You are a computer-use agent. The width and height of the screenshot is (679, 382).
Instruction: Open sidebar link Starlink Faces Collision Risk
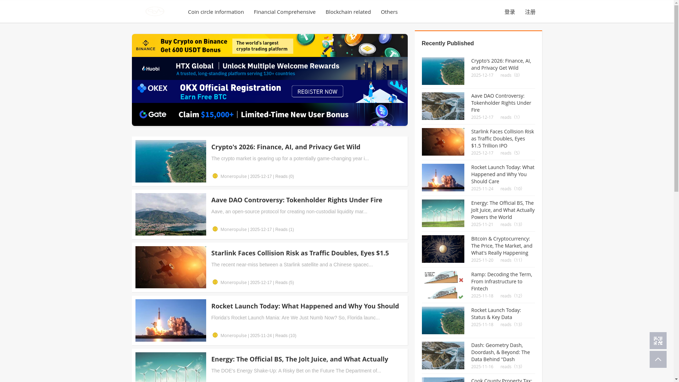(x=502, y=138)
